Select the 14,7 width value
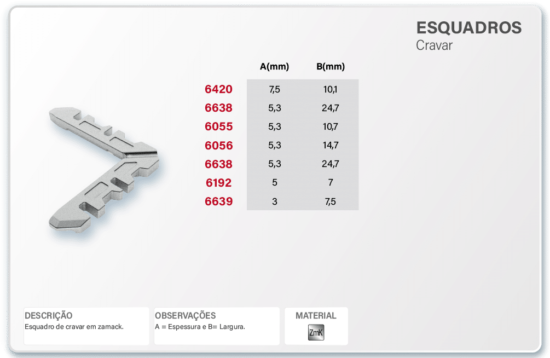Image resolution: width=550 pixels, height=358 pixels. point(330,146)
